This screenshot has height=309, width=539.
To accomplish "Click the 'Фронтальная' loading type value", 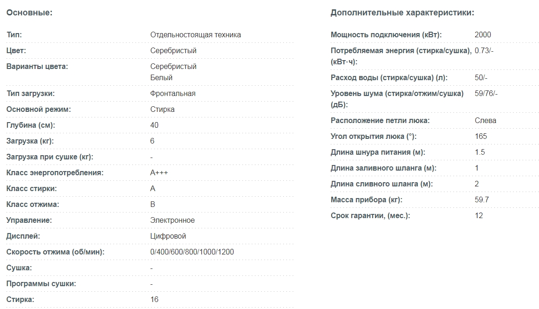I will (x=173, y=93).
